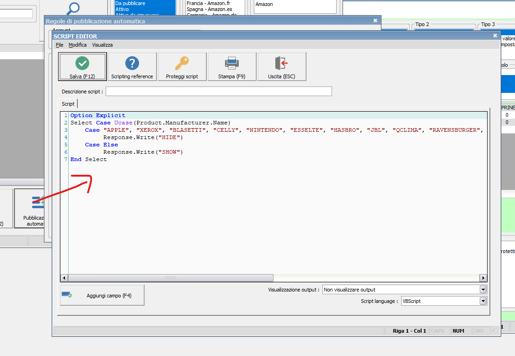Viewport: 515px width, 356px height.
Task: Click the horizontal scrollbar thumb in the editor
Action: [x=171, y=278]
